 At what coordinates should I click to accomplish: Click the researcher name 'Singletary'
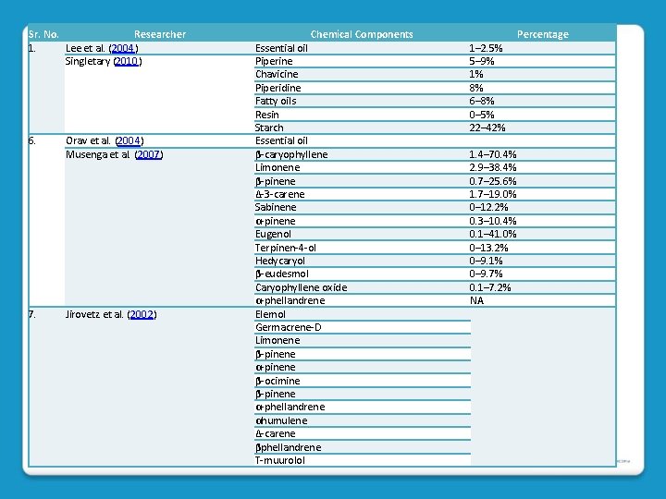click(x=88, y=61)
